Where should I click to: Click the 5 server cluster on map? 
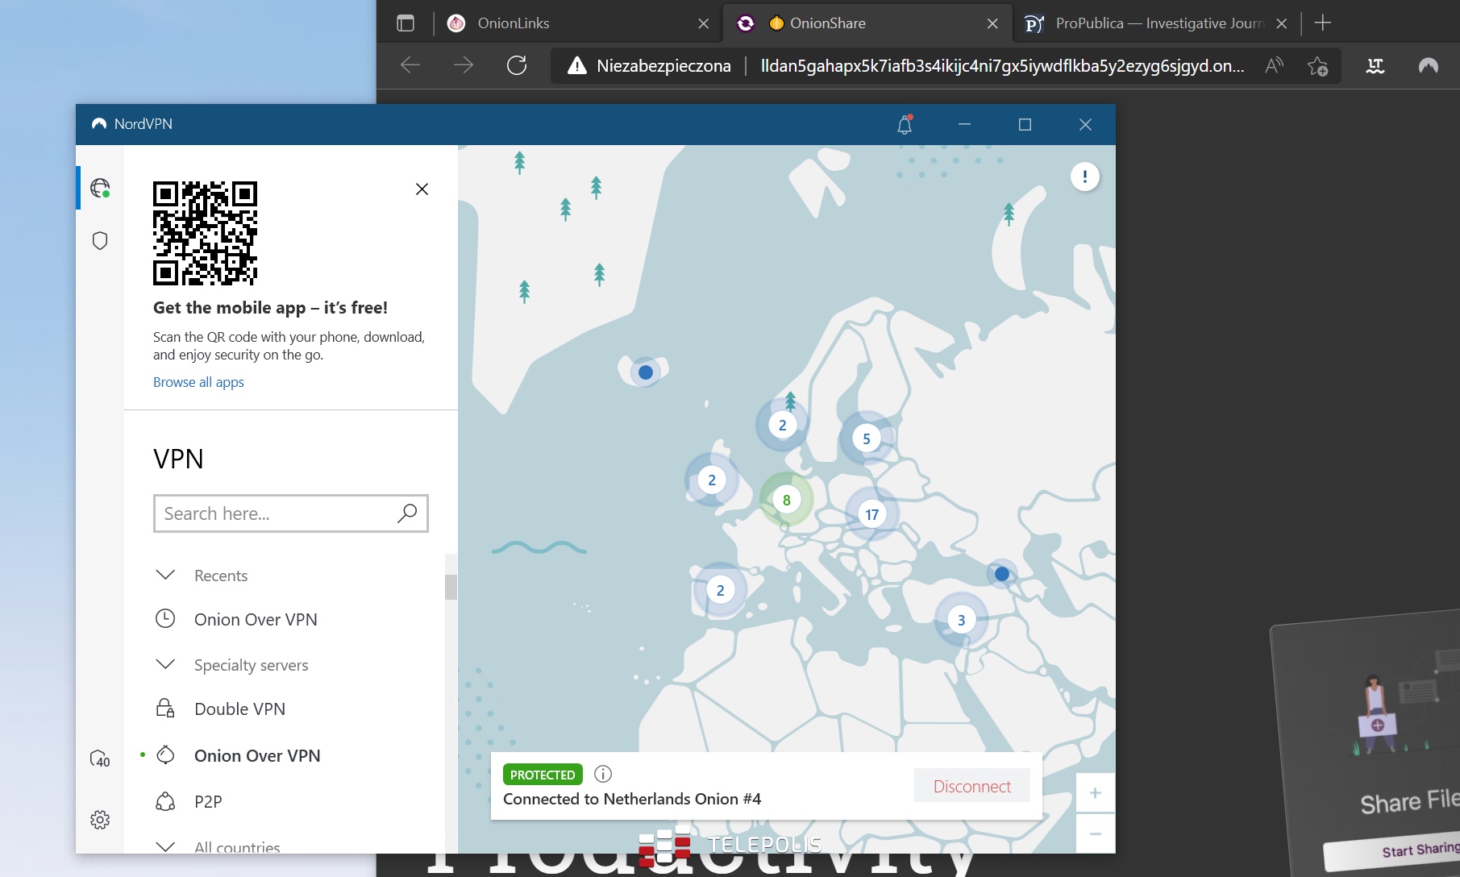867,438
